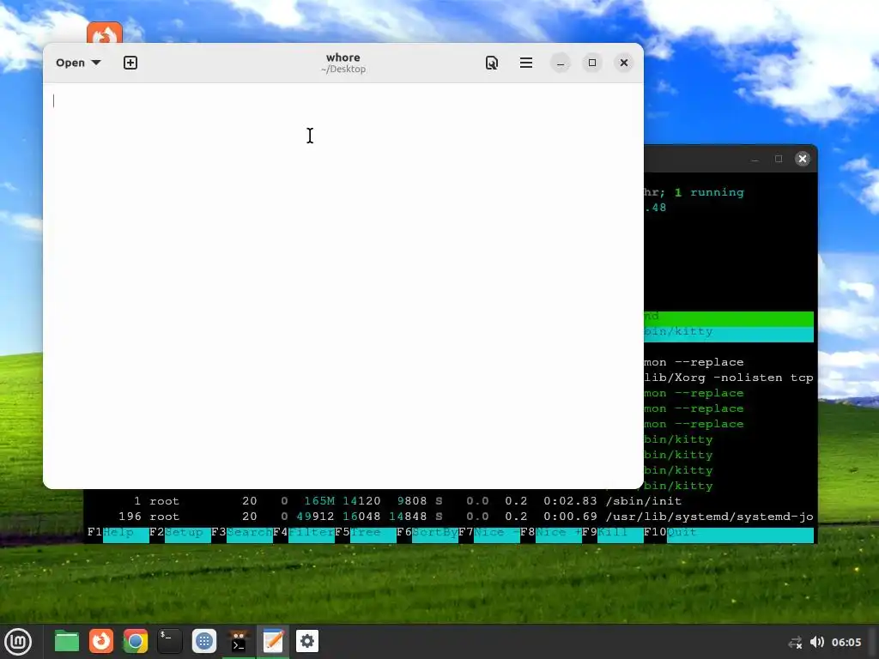Select F7 Nice - in htop
Viewport: 879px width, 659px height.
coord(488,532)
